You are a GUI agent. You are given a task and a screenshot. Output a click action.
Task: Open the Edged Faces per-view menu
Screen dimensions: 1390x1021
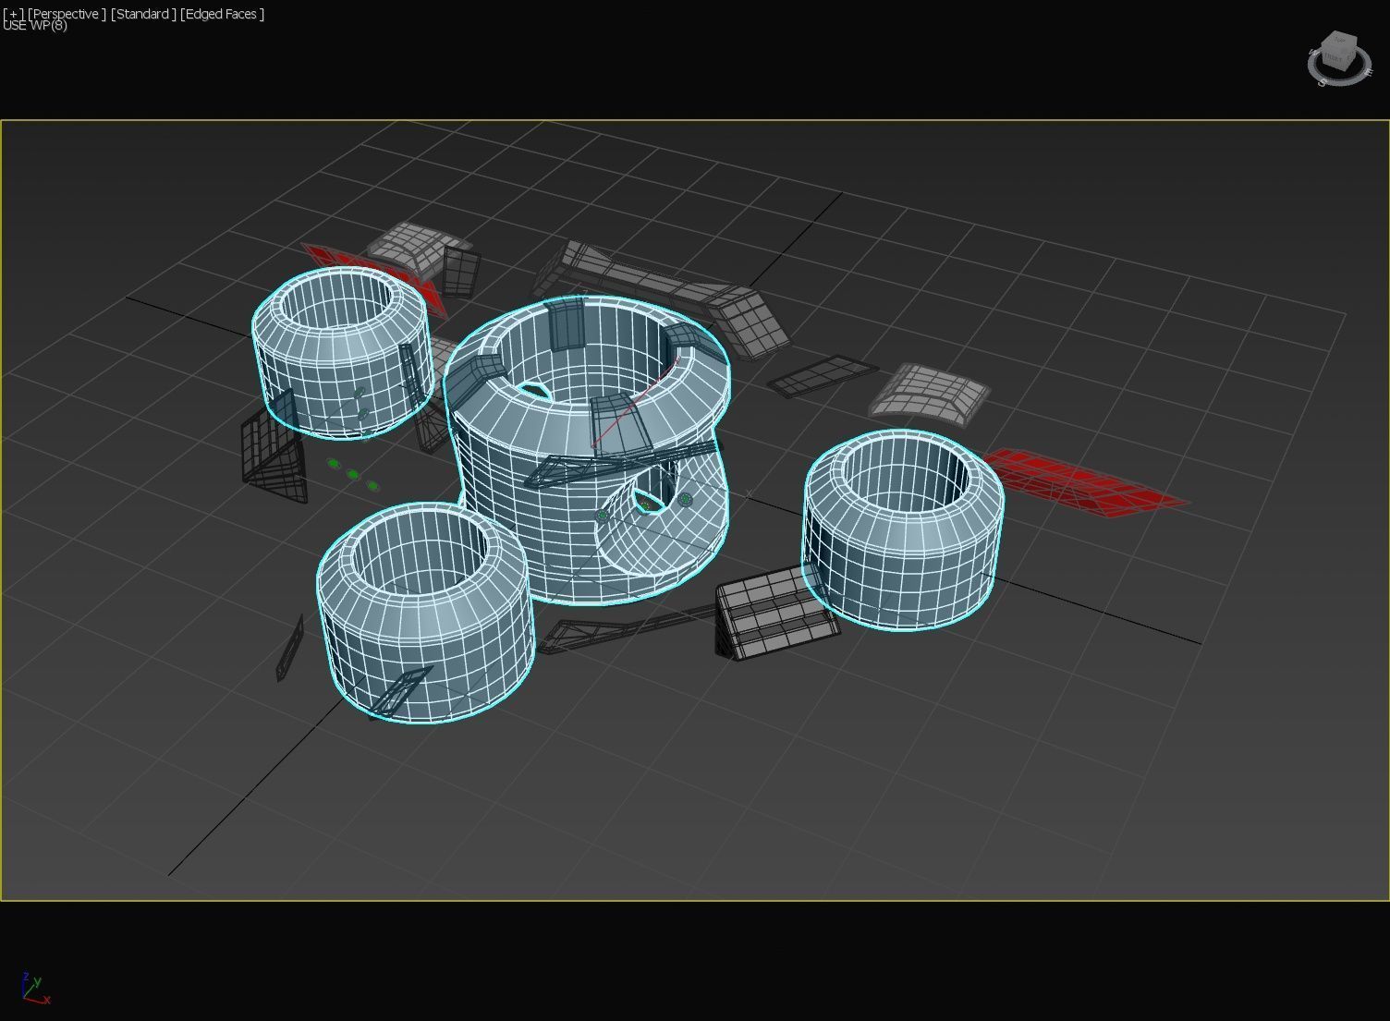(222, 14)
